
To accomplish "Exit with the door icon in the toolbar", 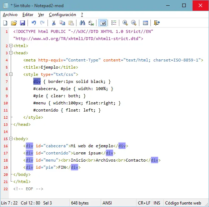I will 157,23.
